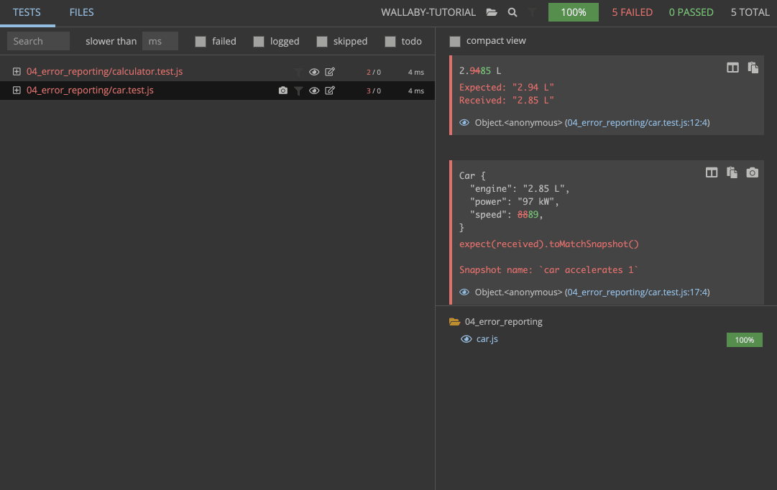The height and width of the screenshot is (490, 777).
Task: Check the logged filter checkbox
Action: click(x=259, y=42)
